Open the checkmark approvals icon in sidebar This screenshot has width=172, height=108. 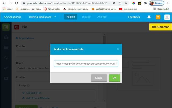point(6,68)
